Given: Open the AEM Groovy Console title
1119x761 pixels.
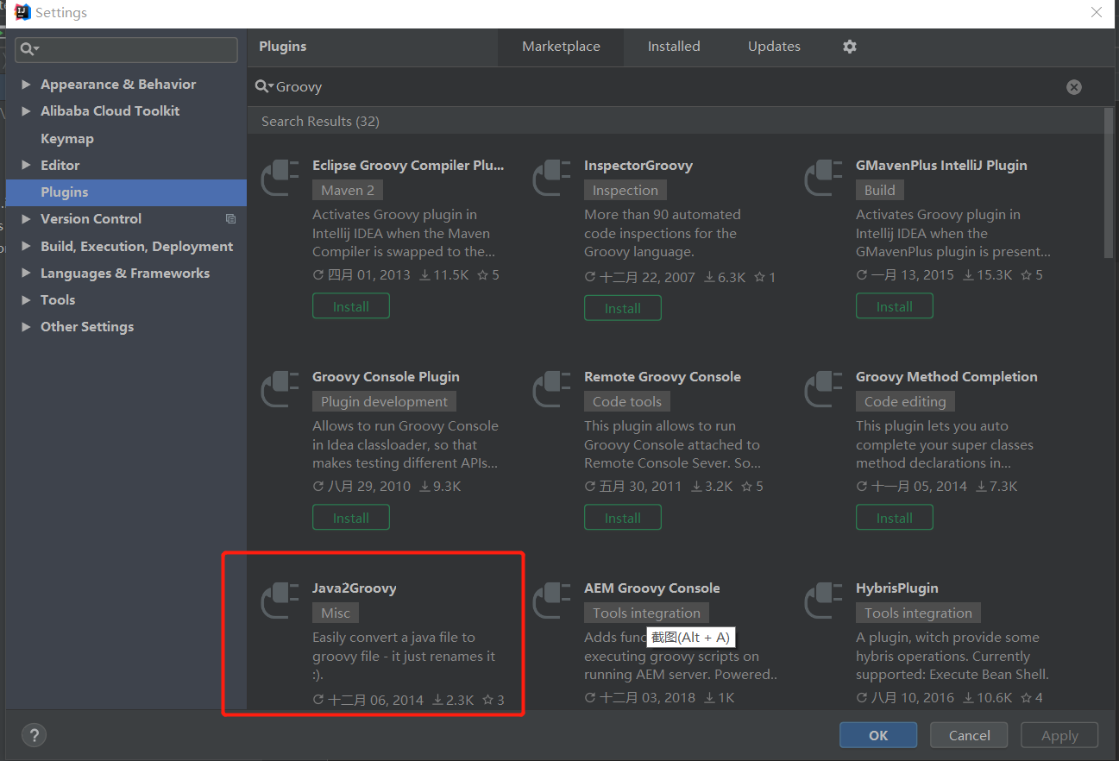Looking at the screenshot, I should coord(652,588).
